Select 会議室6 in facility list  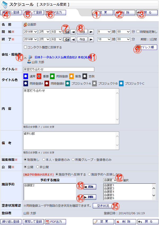coord(109,198)
